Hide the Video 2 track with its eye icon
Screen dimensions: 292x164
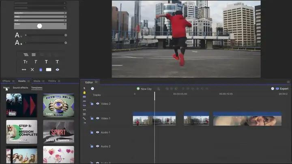[98, 104]
